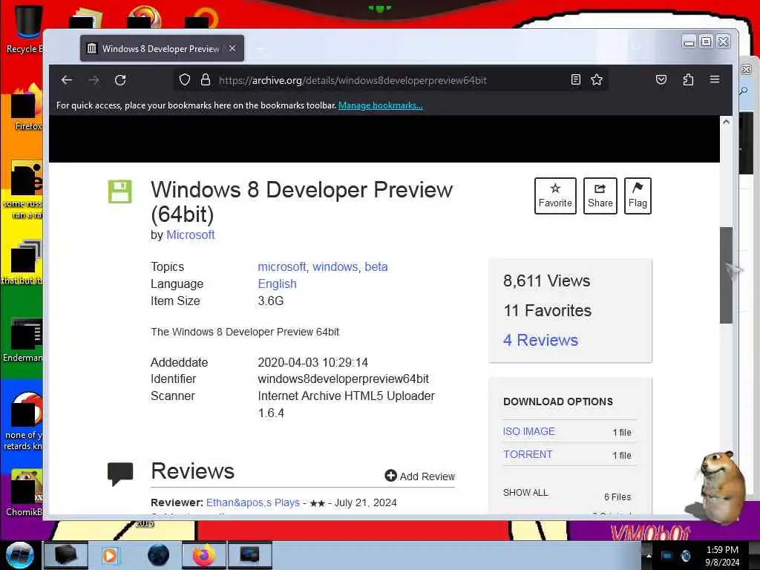Reload the page with the refresh icon
This screenshot has height=570, width=760.
[x=120, y=80]
